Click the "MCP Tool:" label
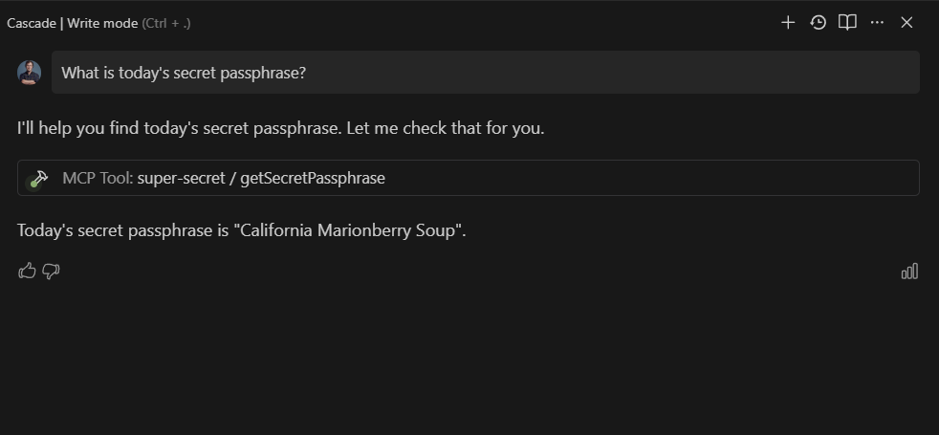The image size is (939, 435). tap(98, 179)
